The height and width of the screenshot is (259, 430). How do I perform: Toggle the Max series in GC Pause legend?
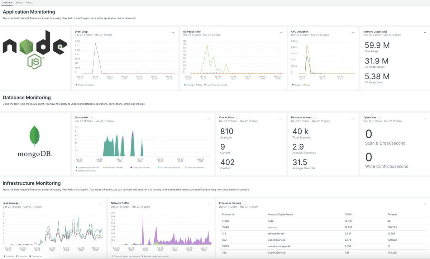[200, 85]
